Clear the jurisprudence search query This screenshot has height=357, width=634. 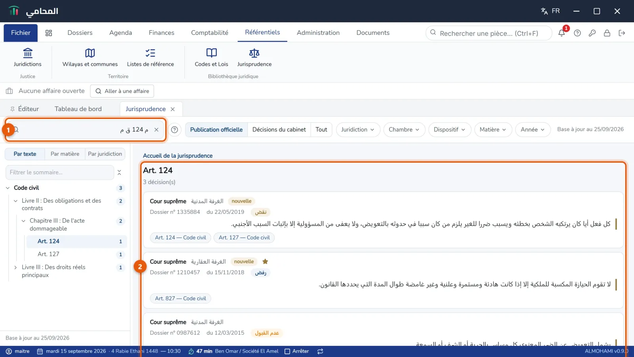pyautogui.click(x=157, y=130)
